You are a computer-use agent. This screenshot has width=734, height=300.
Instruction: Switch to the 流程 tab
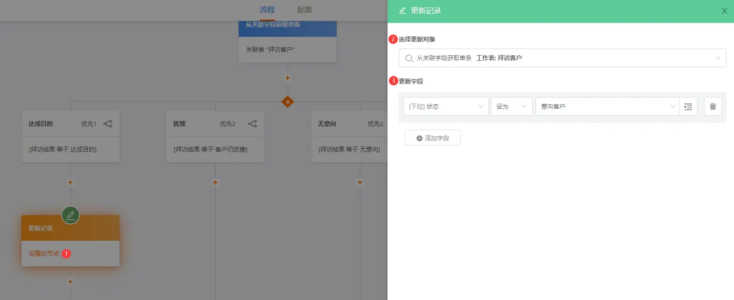pos(267,10)
